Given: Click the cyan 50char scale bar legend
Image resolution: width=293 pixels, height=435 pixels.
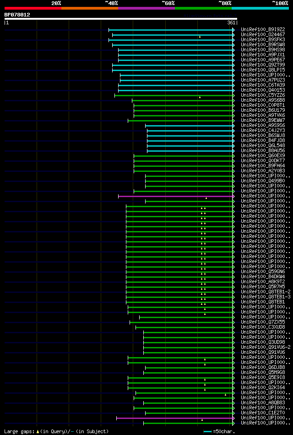Looking at the screenshot, I should 208,431.
